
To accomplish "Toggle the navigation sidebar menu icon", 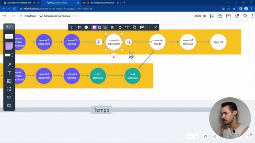I will [x=4, y=16].
